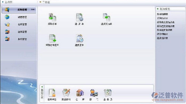Open 往来单位 in the 基础资料 bar

click(x=52, y=93)
